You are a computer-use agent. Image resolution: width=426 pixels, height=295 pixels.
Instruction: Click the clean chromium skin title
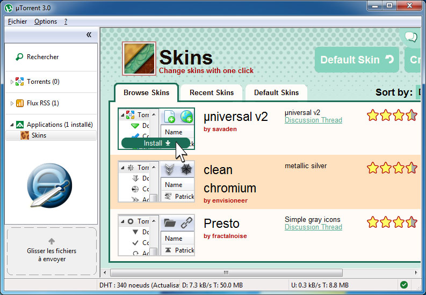(230, 179)
